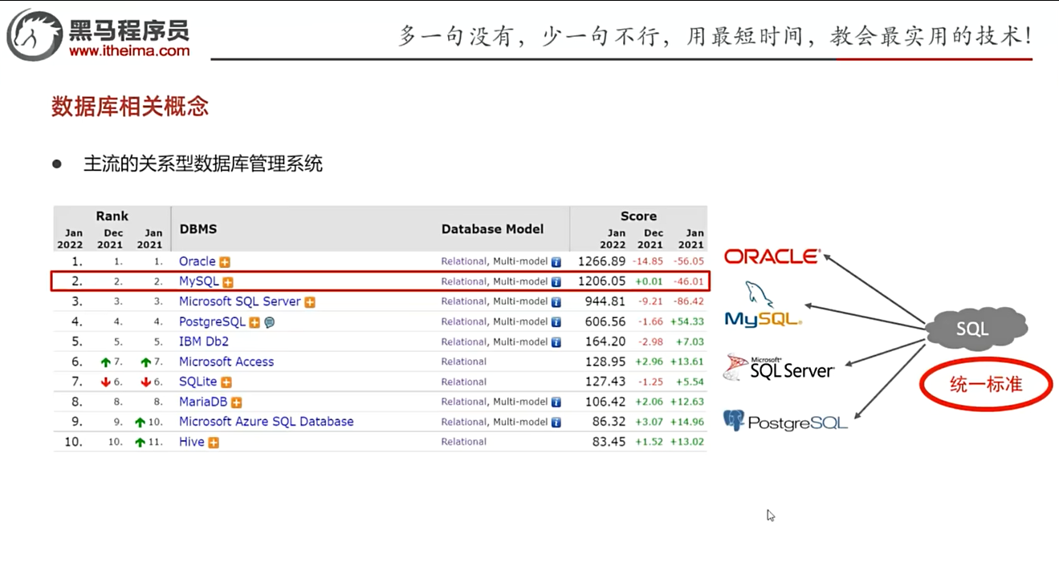
Task: Click the orange plus icon beside Oracle
Action: point(225,262)
